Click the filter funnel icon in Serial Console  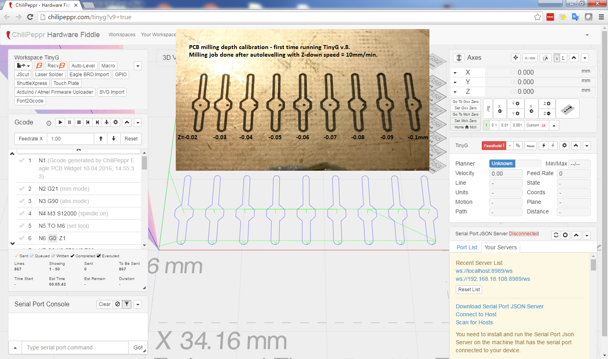[127, 304]
